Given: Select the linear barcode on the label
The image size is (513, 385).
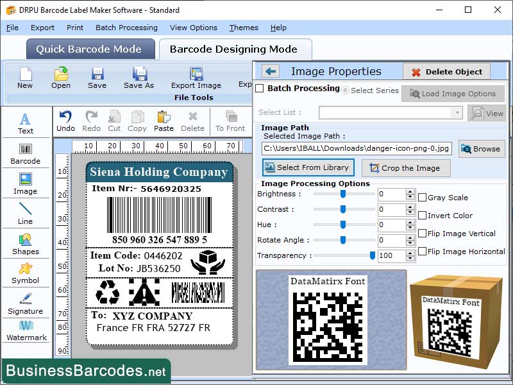Looking at the screenshot, I should [x=160, y=215].
